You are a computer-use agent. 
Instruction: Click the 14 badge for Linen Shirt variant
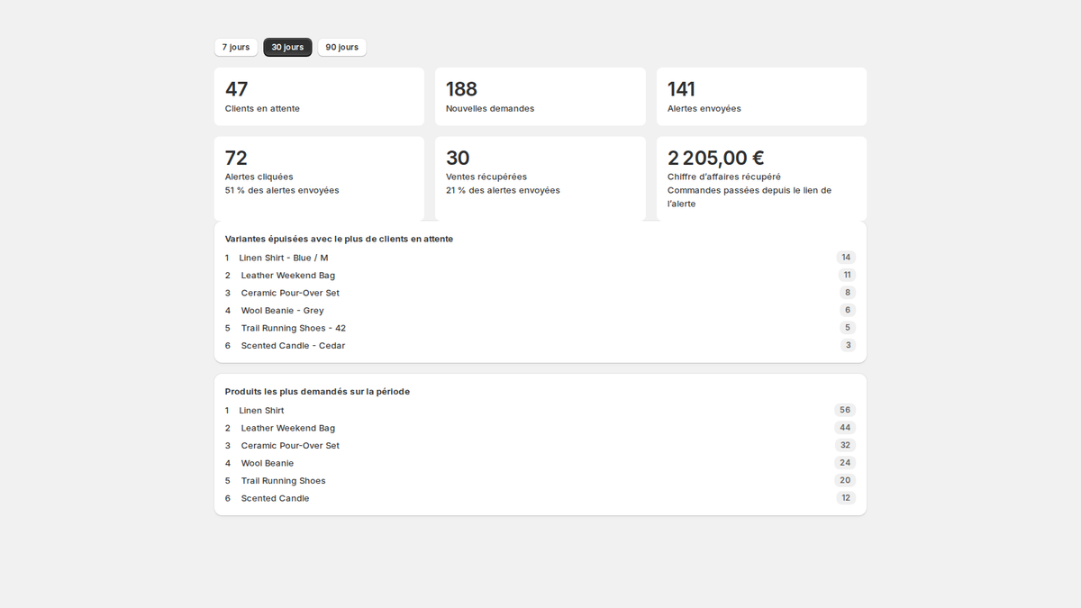[846, 258]
